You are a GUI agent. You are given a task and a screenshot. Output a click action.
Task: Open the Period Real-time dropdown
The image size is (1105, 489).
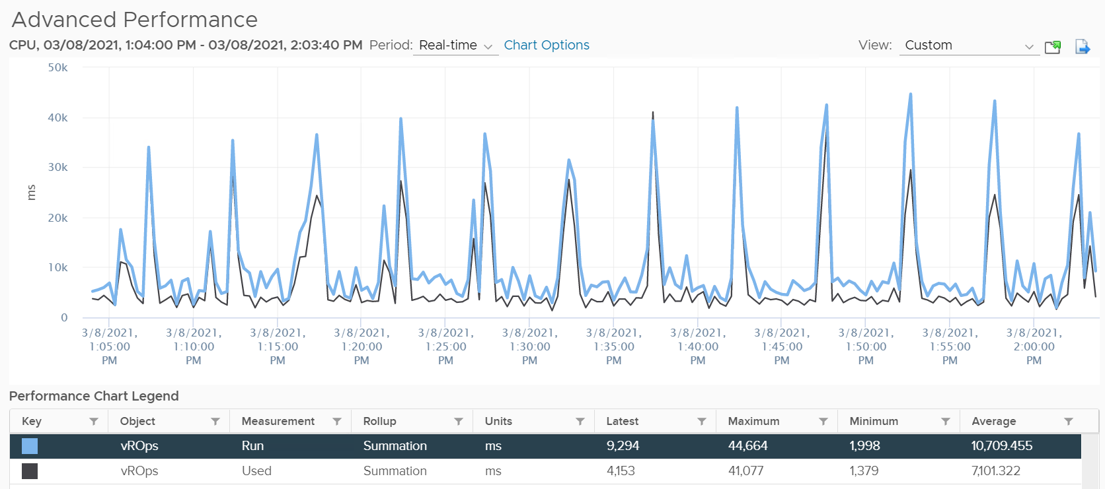pyautogui.click(x=455, y=46)
